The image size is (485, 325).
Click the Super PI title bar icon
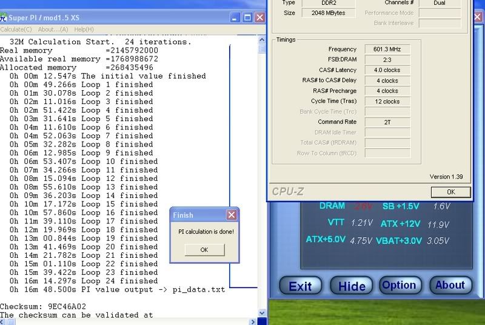pos(3,17)
